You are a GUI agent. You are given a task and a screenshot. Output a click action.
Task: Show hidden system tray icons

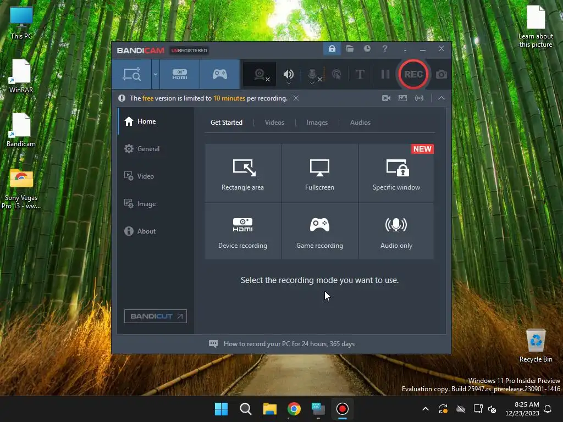pyautogui.click(x=426, y=409)
